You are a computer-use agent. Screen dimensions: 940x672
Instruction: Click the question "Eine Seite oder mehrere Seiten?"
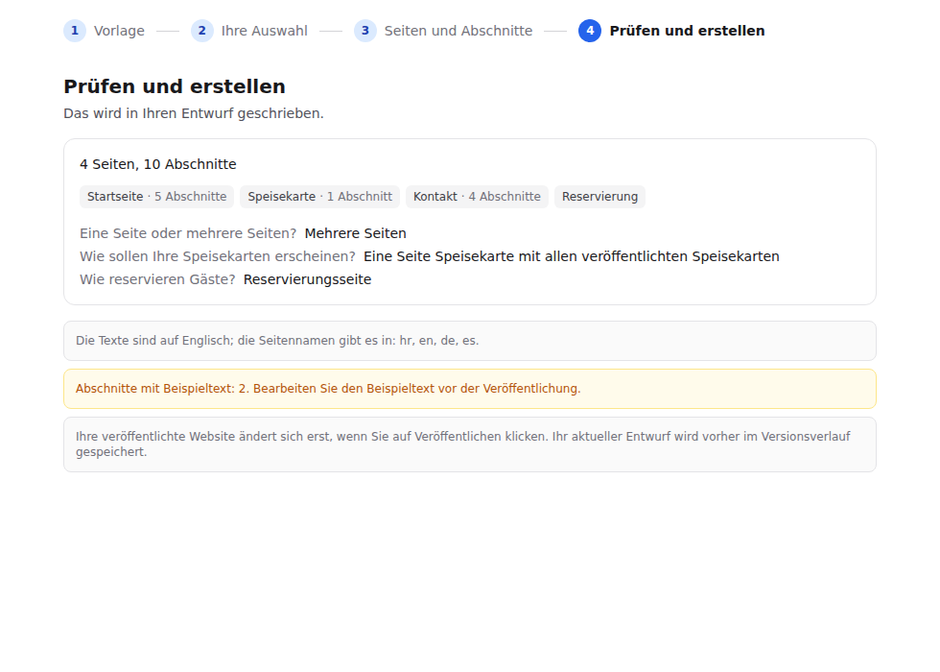pos(188,233)
